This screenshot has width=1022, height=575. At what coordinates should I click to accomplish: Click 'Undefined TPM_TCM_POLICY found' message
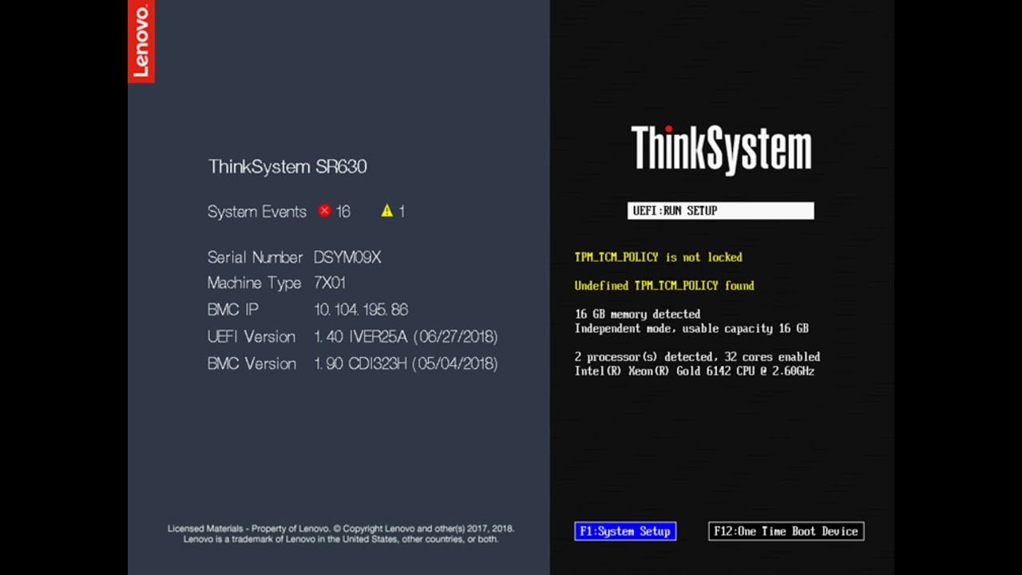click(x=664, y=285)
